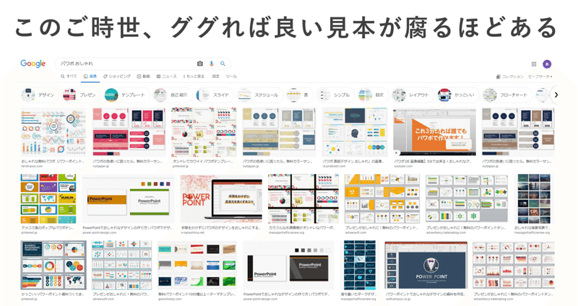Open the purple account avatar
Image resolution: width=578 pixels, height=306 pixels.
(x=547, y=64)
